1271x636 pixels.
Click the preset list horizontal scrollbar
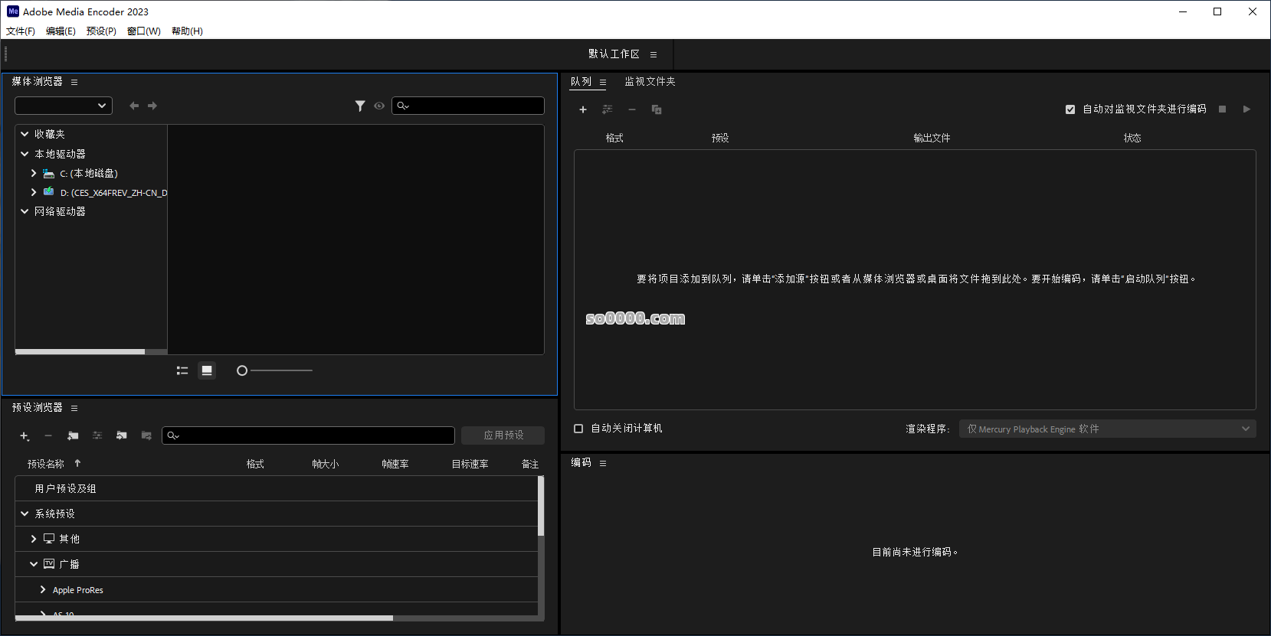(204, 618)
